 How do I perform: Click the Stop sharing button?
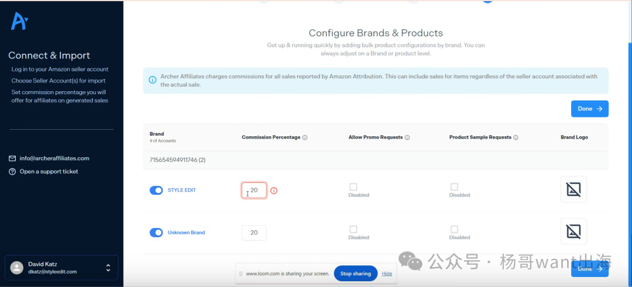[x=355, y=274]
